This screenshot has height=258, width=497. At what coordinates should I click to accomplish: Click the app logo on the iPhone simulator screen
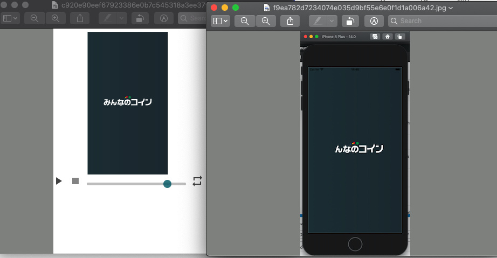tap(359, 148)
